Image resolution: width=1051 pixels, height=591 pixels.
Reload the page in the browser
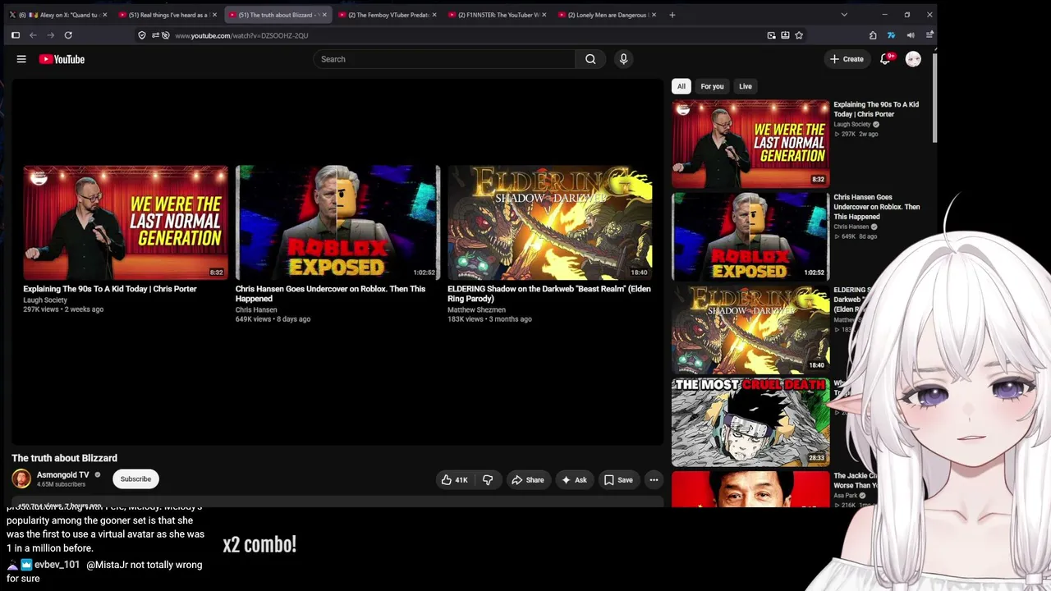[x=68, y=35]
